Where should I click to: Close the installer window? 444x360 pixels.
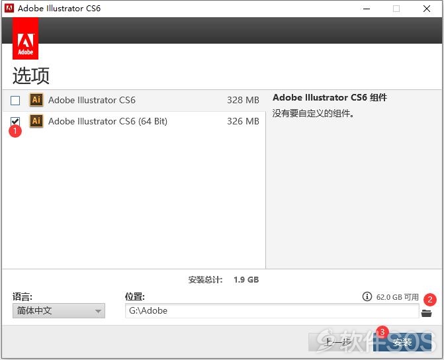coord(427,9)
